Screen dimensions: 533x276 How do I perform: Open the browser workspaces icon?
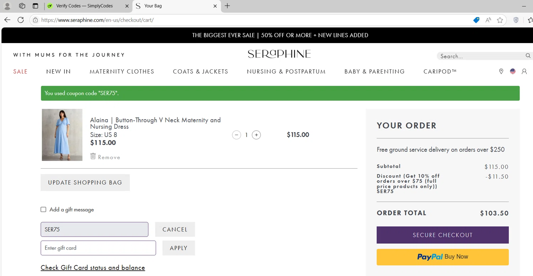(x=22, y=6)
